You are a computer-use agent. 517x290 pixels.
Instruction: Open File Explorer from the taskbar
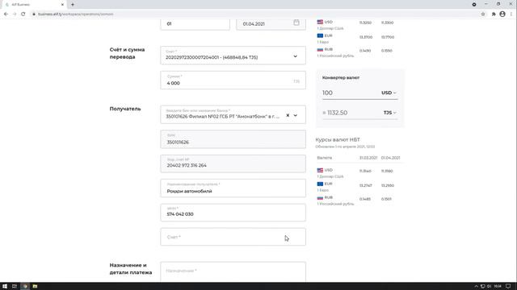click(x=35, y=287)
